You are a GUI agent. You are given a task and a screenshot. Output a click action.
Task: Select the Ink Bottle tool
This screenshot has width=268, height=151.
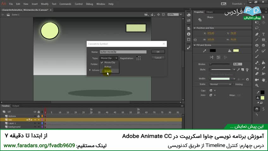[257, 68]
